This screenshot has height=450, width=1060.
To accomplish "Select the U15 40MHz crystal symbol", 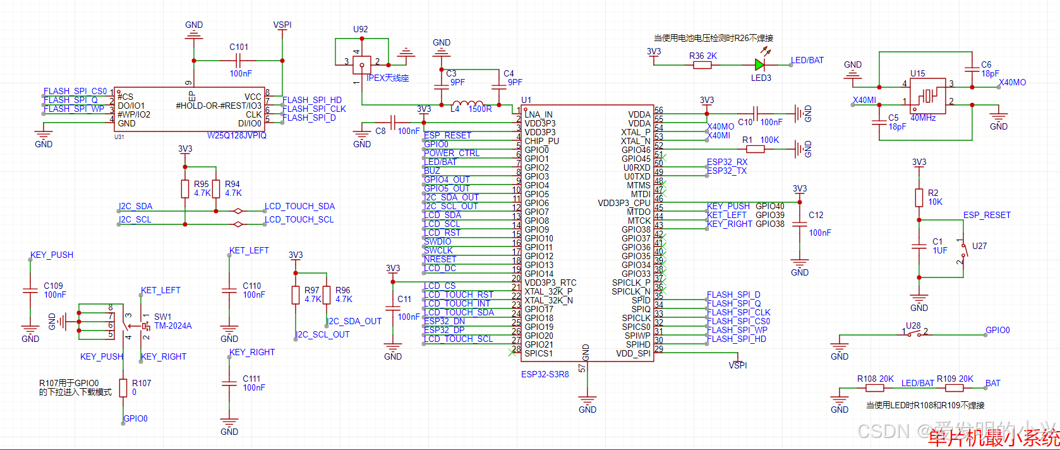I will click(927, 96).
